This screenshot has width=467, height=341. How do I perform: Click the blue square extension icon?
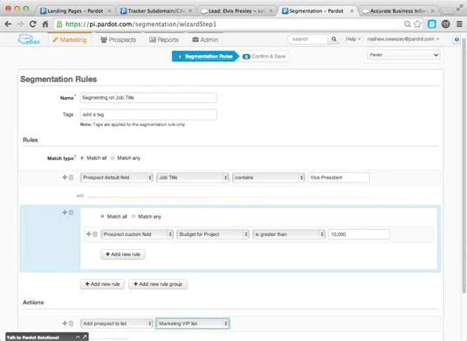[432, 24]
